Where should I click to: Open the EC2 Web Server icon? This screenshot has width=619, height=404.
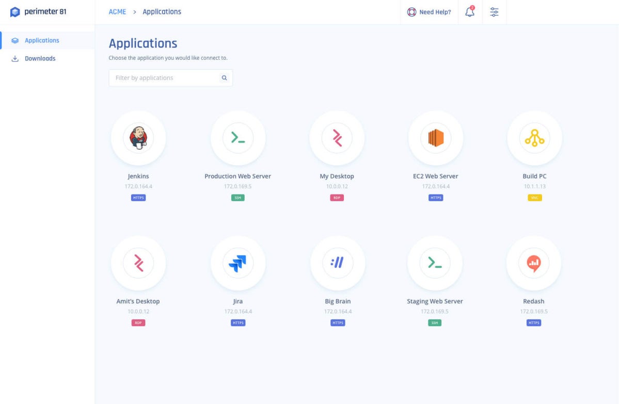(x=435, y=138)
